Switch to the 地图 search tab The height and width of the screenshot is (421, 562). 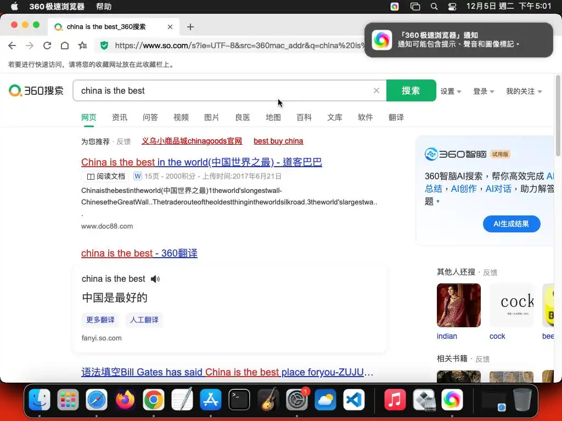[x=273, y=117]
